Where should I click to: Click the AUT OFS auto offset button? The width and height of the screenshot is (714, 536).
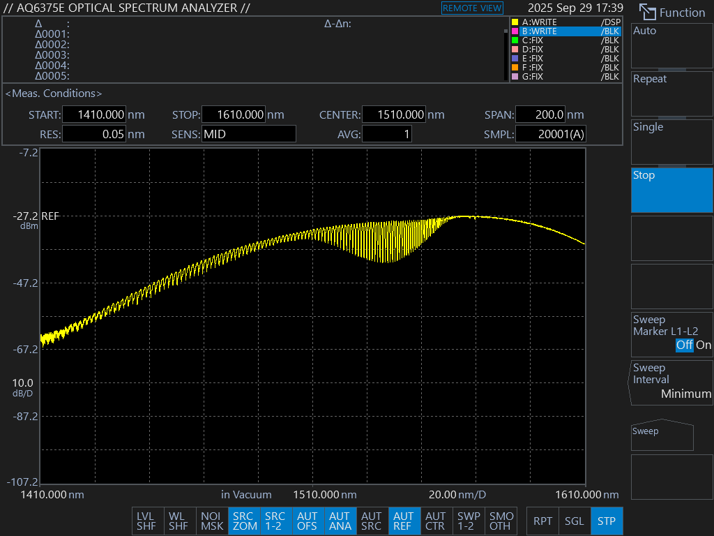tap(307, 521)
